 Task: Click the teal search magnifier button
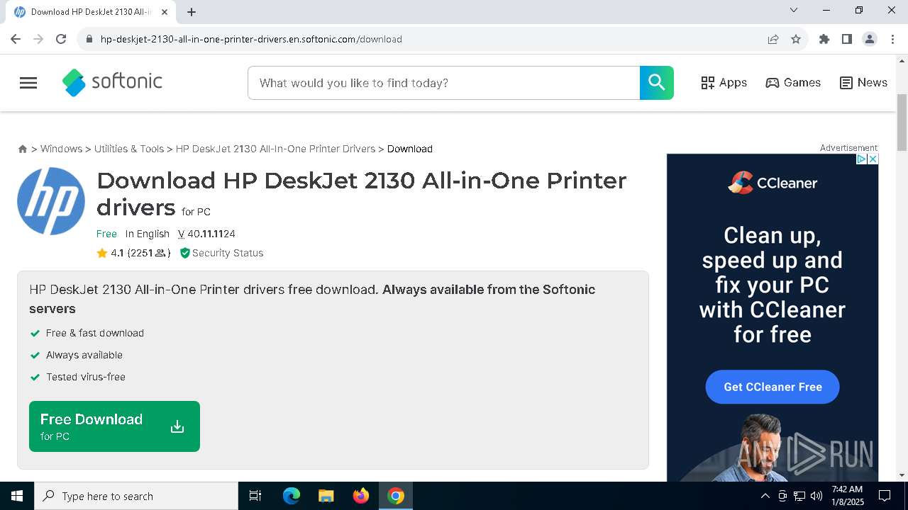coord(657,83)
